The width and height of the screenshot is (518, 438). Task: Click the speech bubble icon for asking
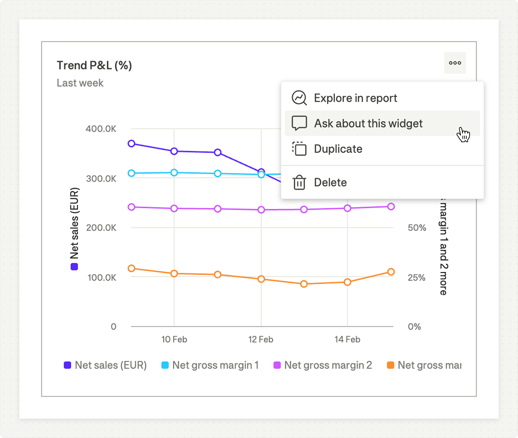click(x=299, y=123)
